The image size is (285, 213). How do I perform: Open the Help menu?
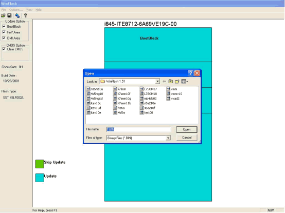[39, 10]
